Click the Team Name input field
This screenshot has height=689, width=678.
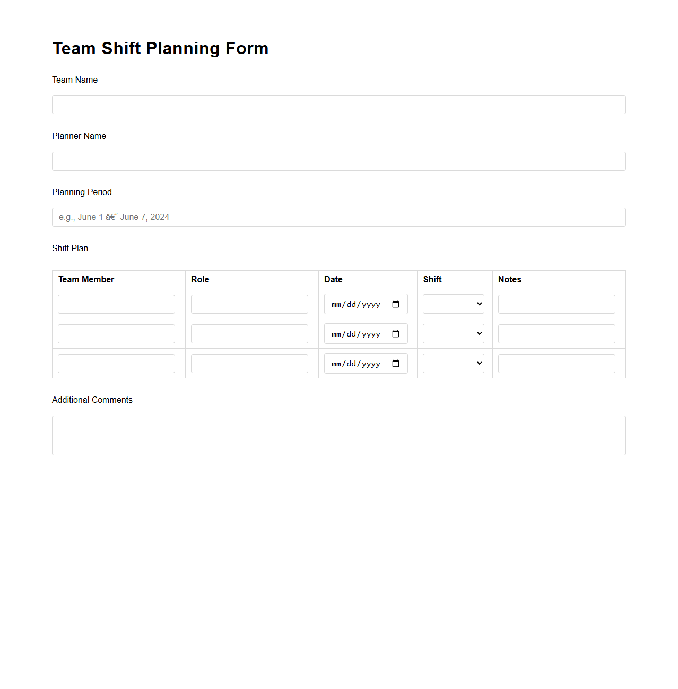point(338,104)
